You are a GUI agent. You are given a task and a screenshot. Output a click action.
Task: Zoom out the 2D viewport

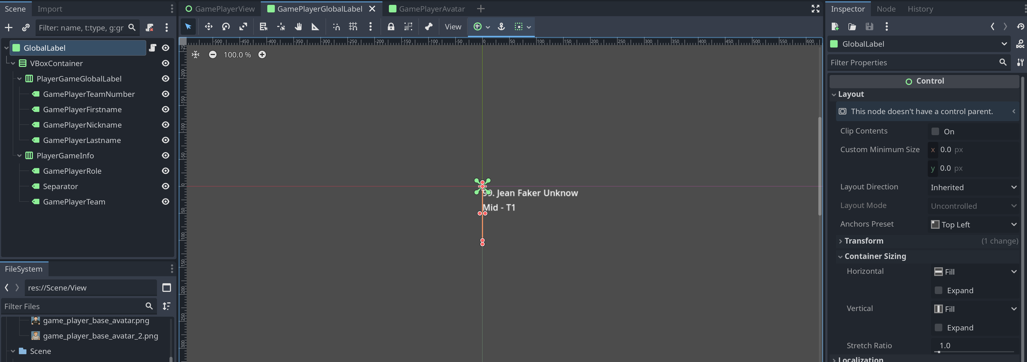(213, 54)
